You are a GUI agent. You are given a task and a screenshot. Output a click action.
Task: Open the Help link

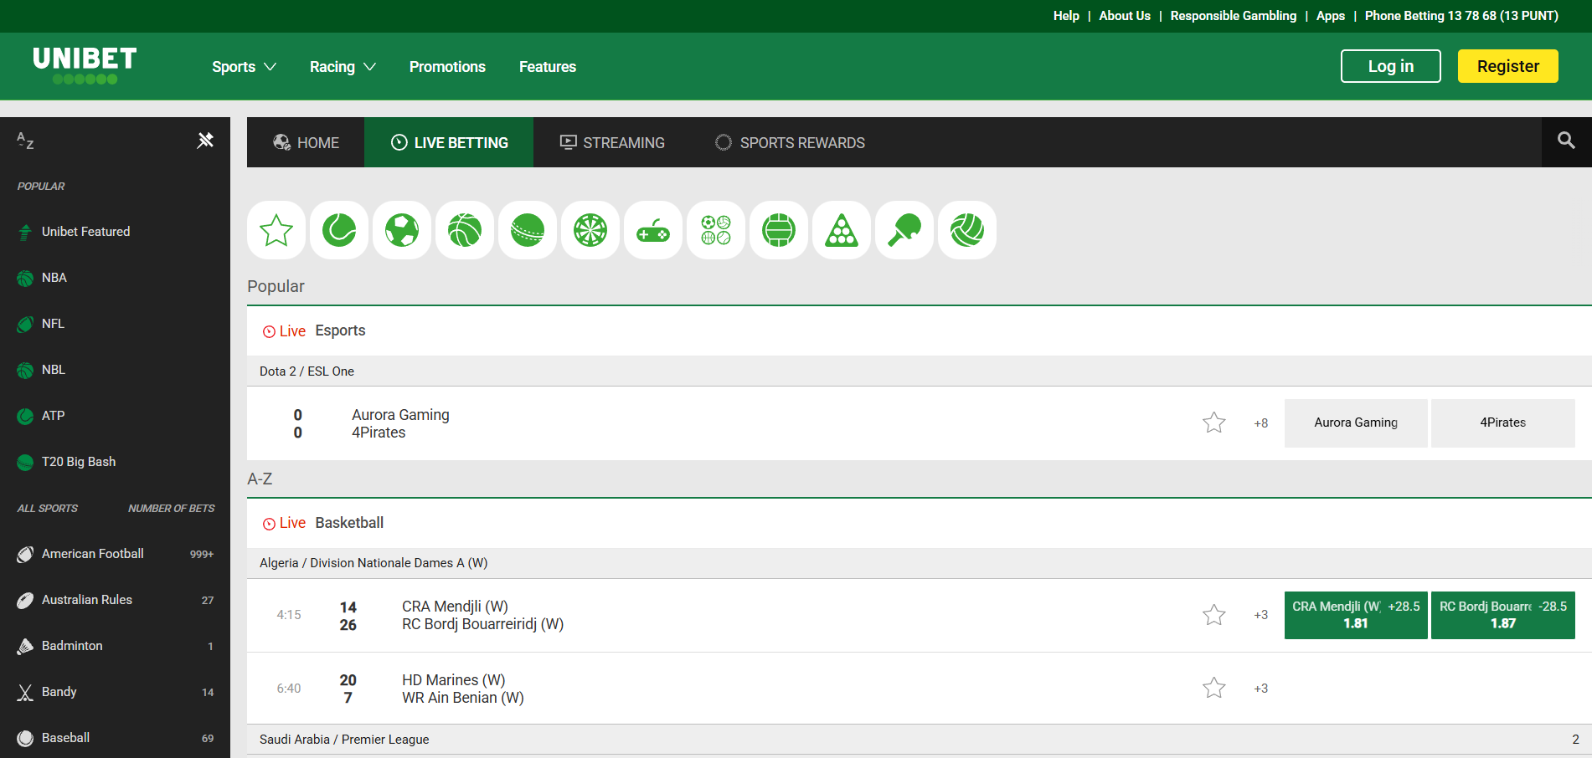[1066, 16]
